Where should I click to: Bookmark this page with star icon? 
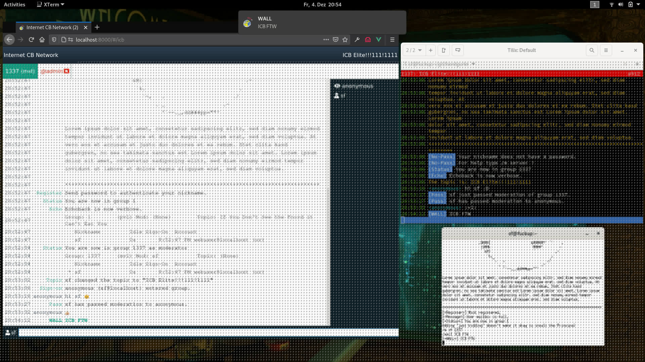point(345,40)
